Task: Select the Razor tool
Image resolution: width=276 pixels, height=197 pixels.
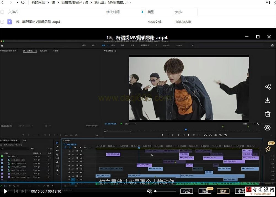Action: coord(57,154)
